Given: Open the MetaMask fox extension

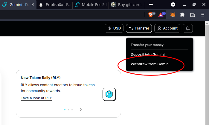Looking at the screenshot, I should (173, 15).
